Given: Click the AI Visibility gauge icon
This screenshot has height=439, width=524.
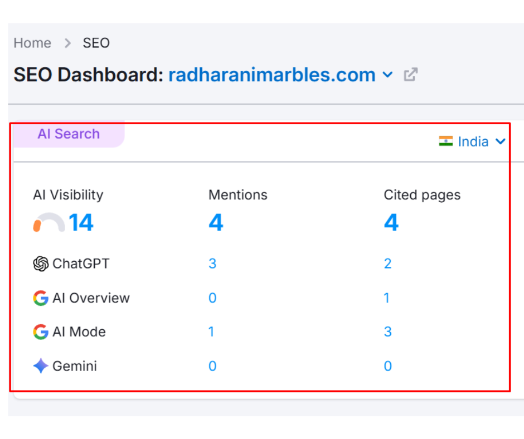Looking at the screenshot, I should point(50,222).
